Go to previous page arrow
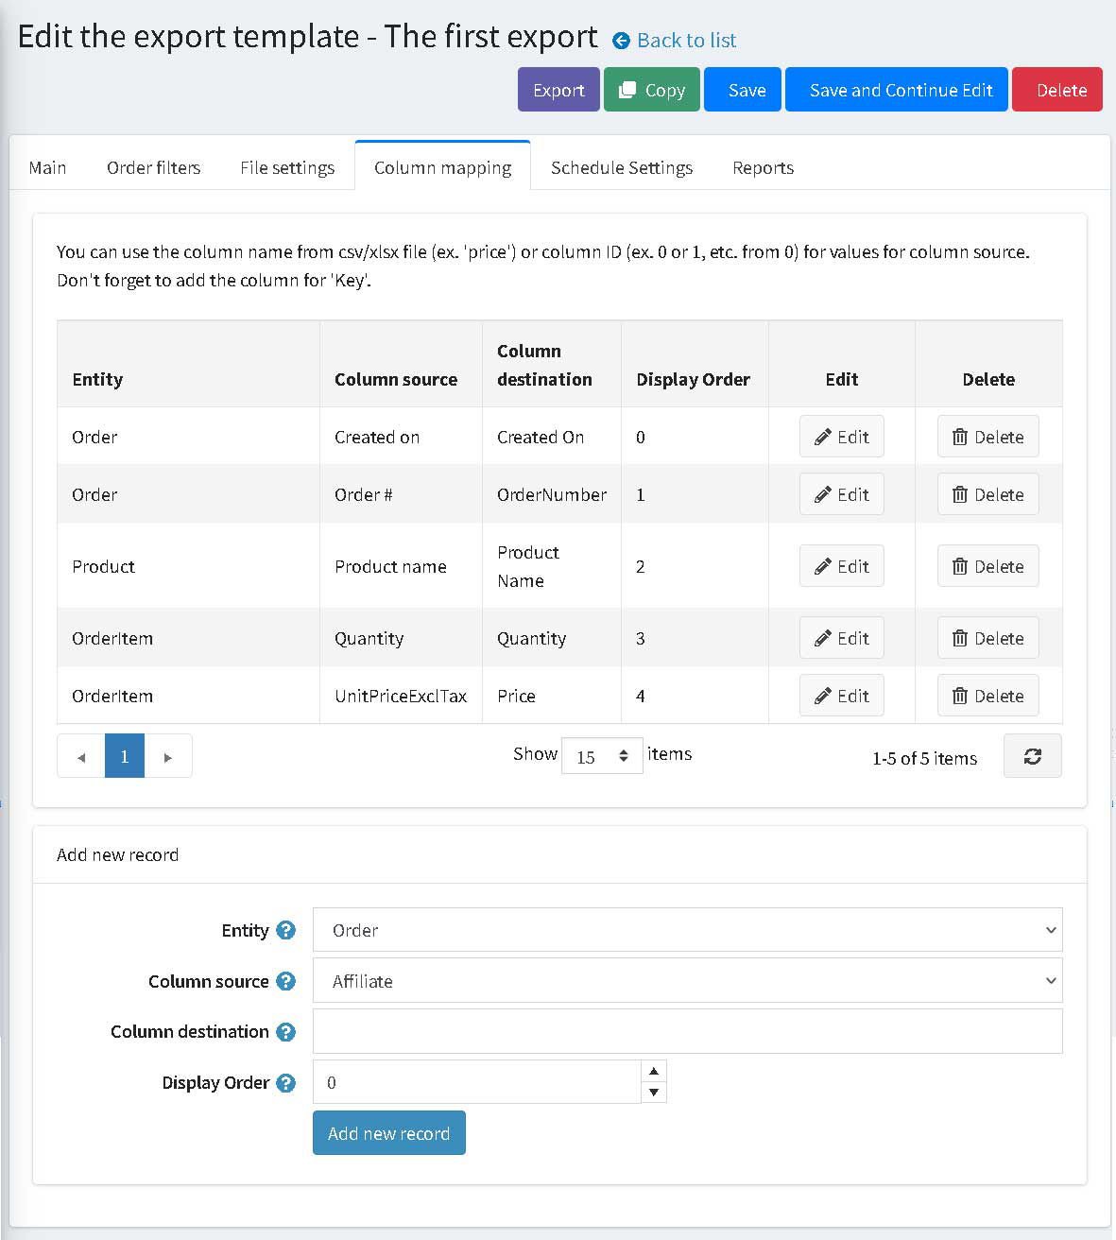Viewport: 1116px width, 1240px height. click(x=81, y=757)
